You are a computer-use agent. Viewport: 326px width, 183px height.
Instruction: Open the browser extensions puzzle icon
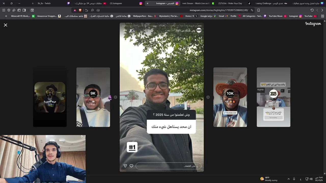[x=14, y=10]
